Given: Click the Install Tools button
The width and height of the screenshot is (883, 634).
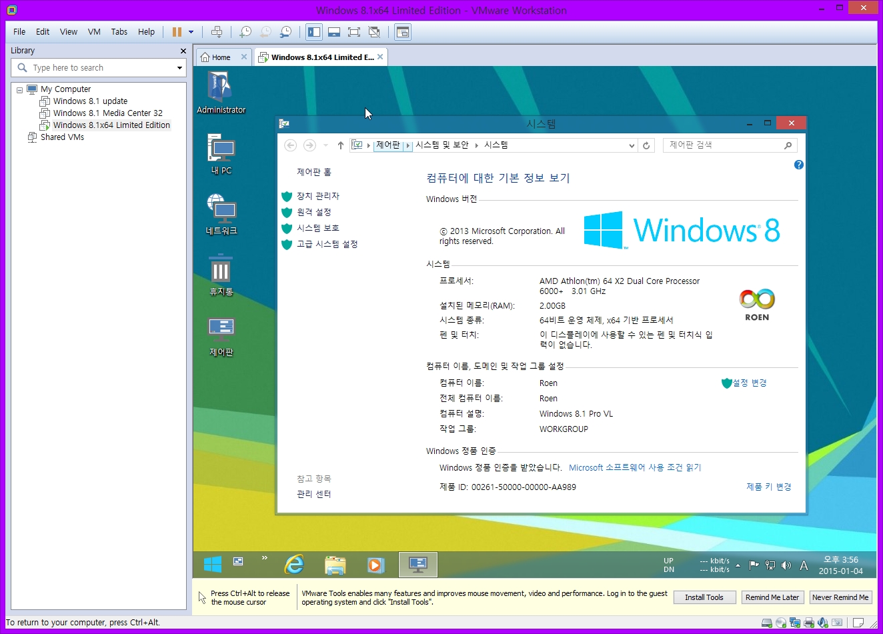Looking at the screenshot, I should [704, 597].
